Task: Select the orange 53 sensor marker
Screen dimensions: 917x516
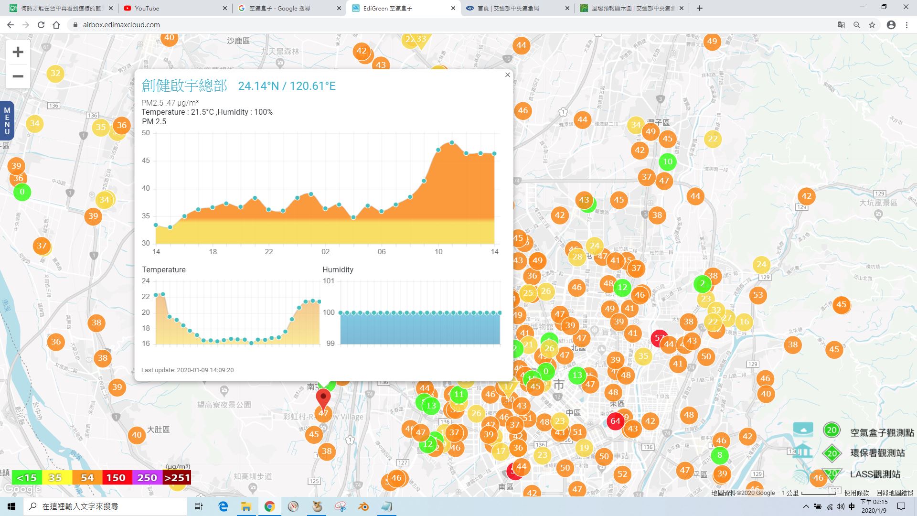Action: (758, 295)
